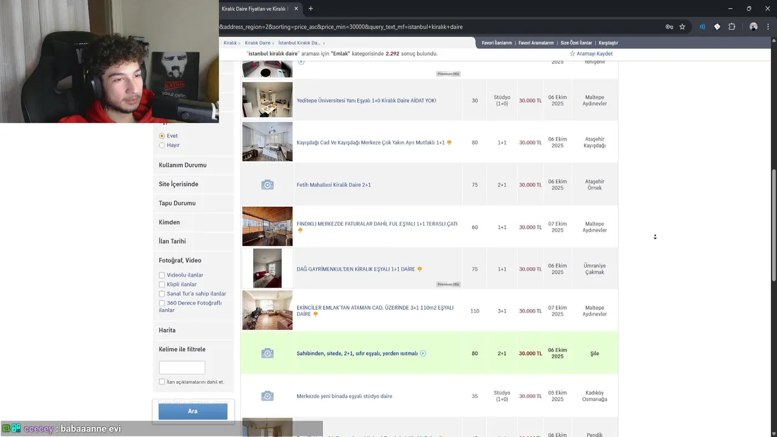Click the Ara search button

point(193,411)
